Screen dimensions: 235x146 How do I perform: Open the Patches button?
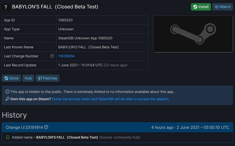[x=47, y=78]
